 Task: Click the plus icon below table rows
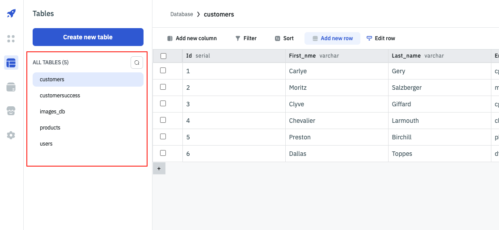(x=159, y=168)
